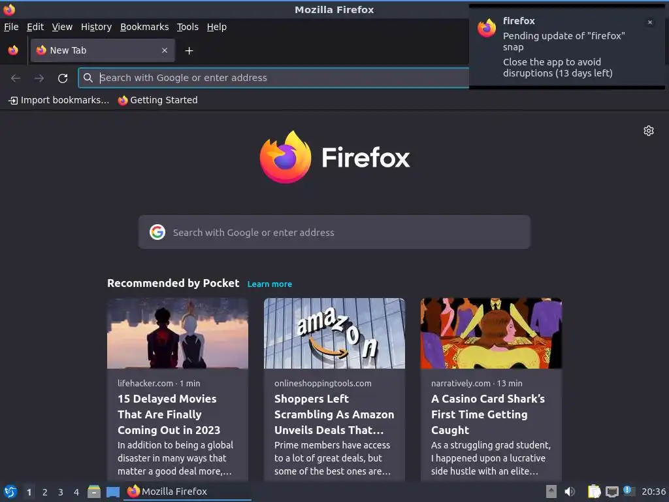Select Mozilla Firefox taskbar window button
This screenshot has width=669, height=502.
pos(188,492)
